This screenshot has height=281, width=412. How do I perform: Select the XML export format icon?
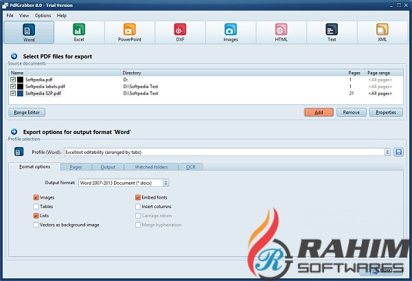382,32
